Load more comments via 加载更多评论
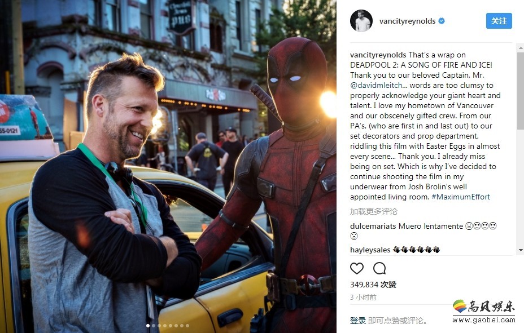524x333 pixels. pyautogui.click(x=374, y=211)
